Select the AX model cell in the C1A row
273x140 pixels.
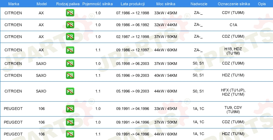(x=41, y=25)
